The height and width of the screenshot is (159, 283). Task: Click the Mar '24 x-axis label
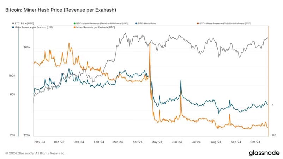(x=118, y=142)
